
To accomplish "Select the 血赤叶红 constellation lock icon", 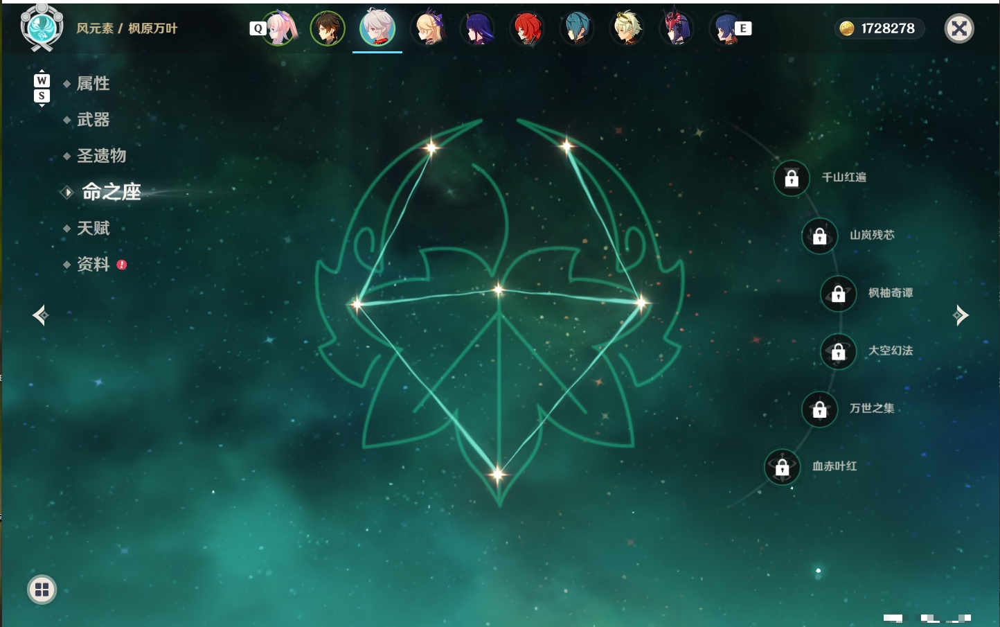I will (x=782, y=467).
